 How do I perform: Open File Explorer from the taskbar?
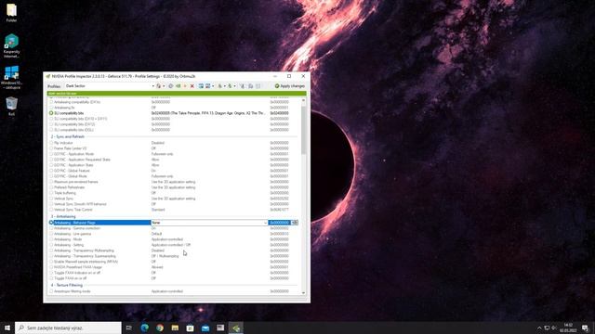click(x=175, y=328)
